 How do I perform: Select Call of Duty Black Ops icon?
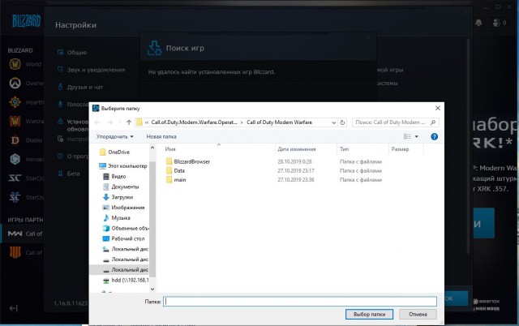click(15, 252)
